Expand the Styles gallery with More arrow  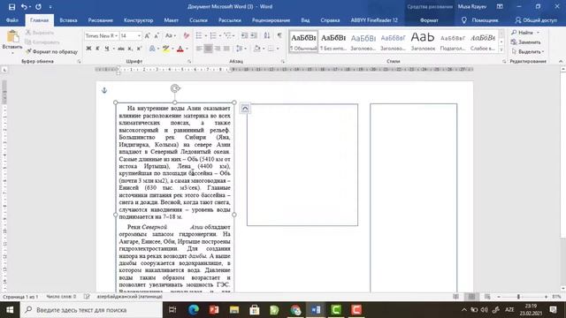point(501,50)
